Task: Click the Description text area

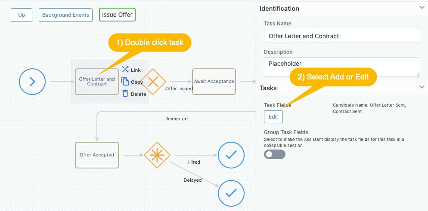Action: (x=342, y=67)
